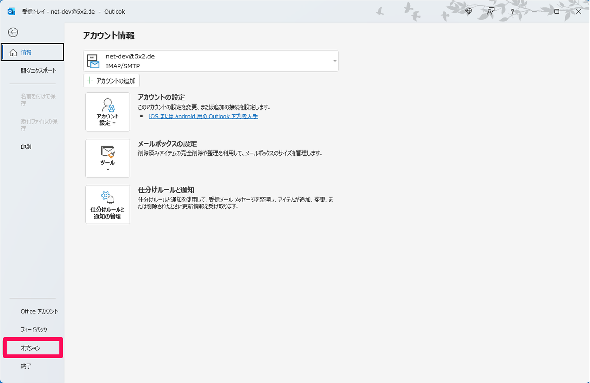Screen dimensions: 590x383
Task: Open help question mark icon
Action: tap(512, 11)
